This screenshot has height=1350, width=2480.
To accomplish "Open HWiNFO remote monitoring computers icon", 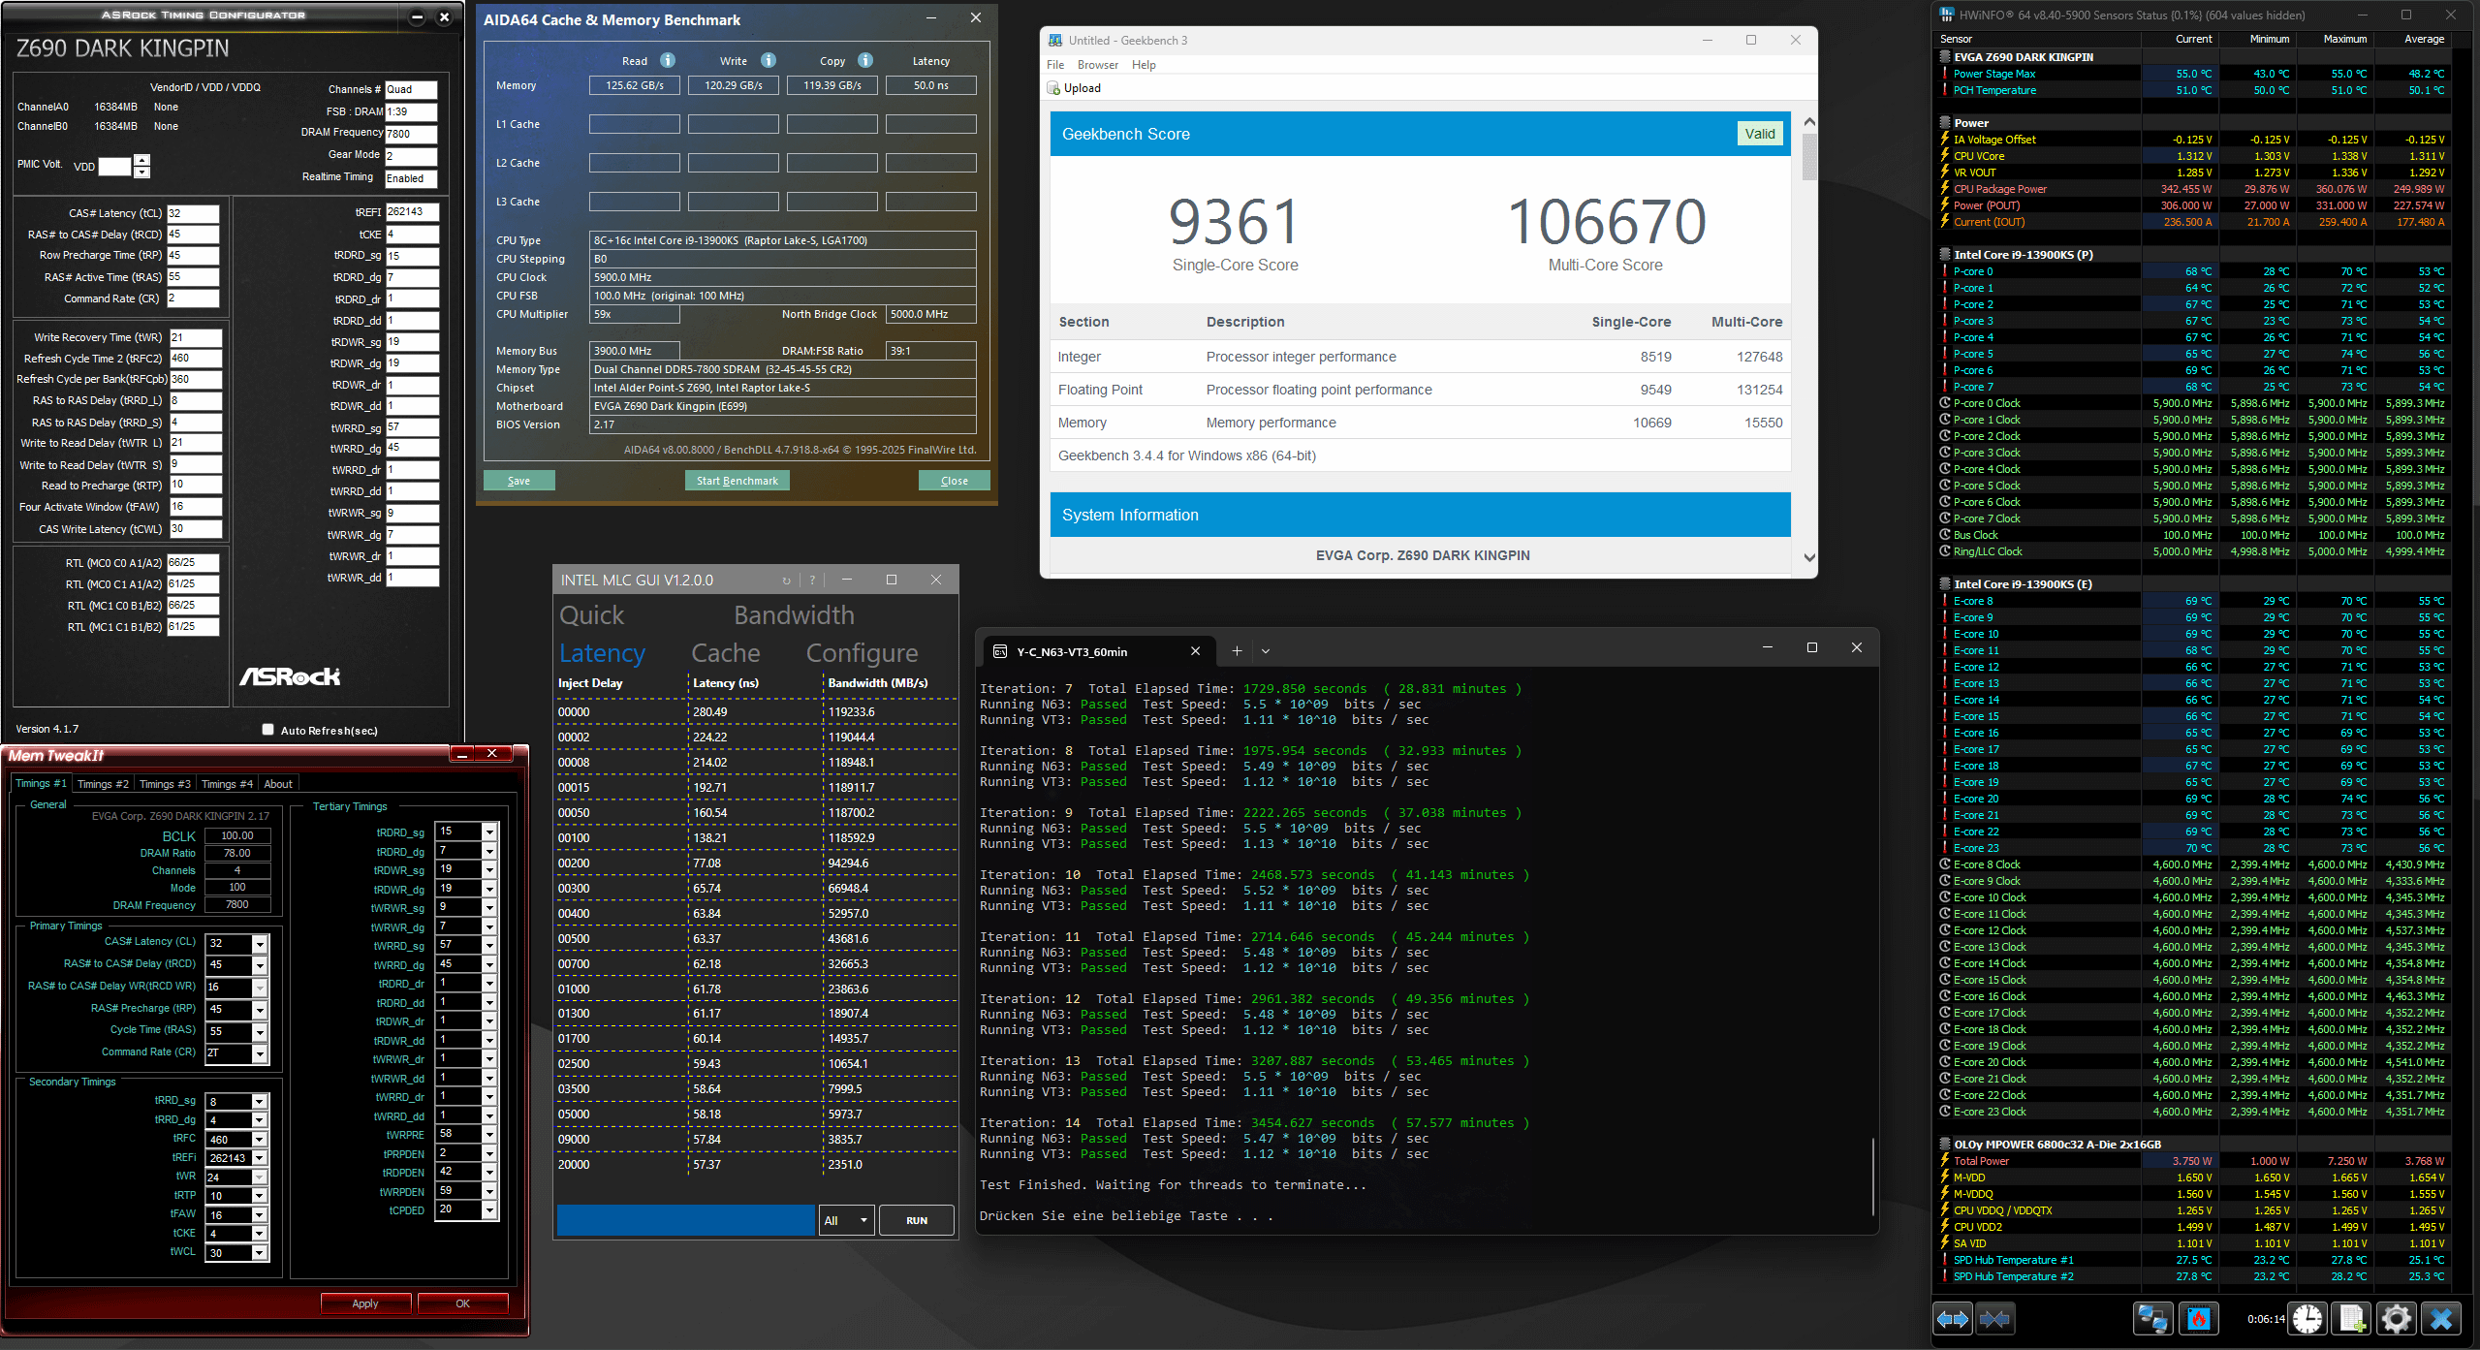I will click(2152, 1319).
